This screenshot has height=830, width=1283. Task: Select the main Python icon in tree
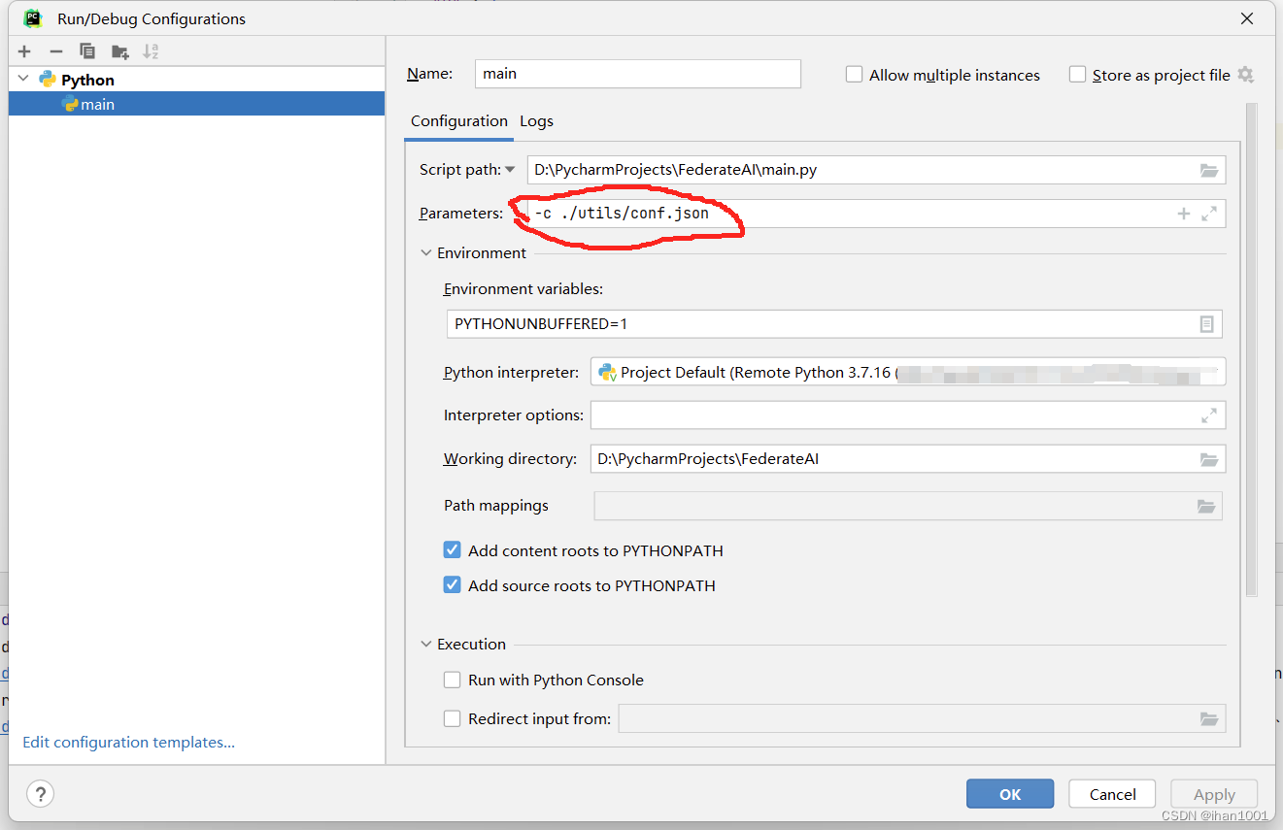pyautogui.click(x=70, y=104)
